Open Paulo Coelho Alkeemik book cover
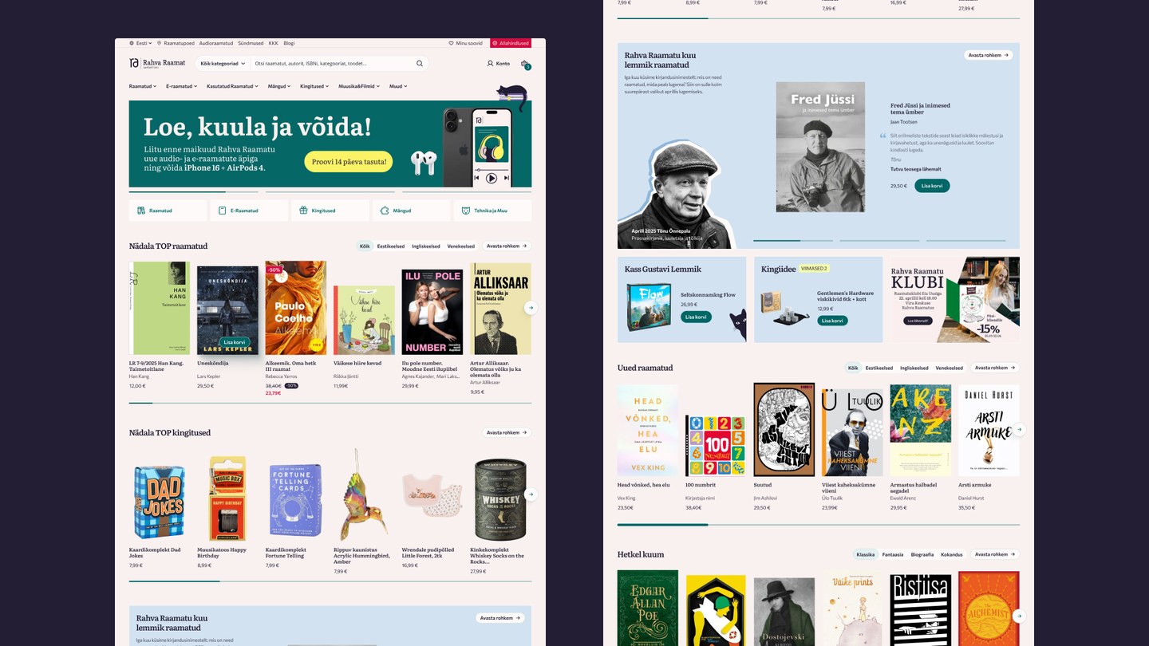 (296, 308)
